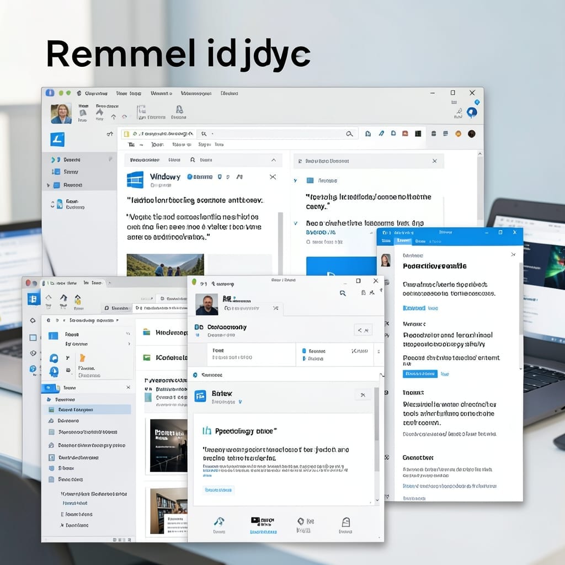Open the dark poster thumbnail in file browser

tap(169, 445)
